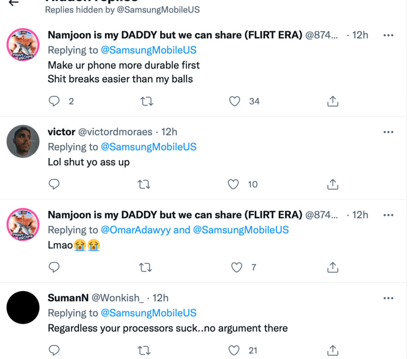Reply to the 'Make ur phone more durable' tweet
The image size is (416, 359).
tap(55, 101)
